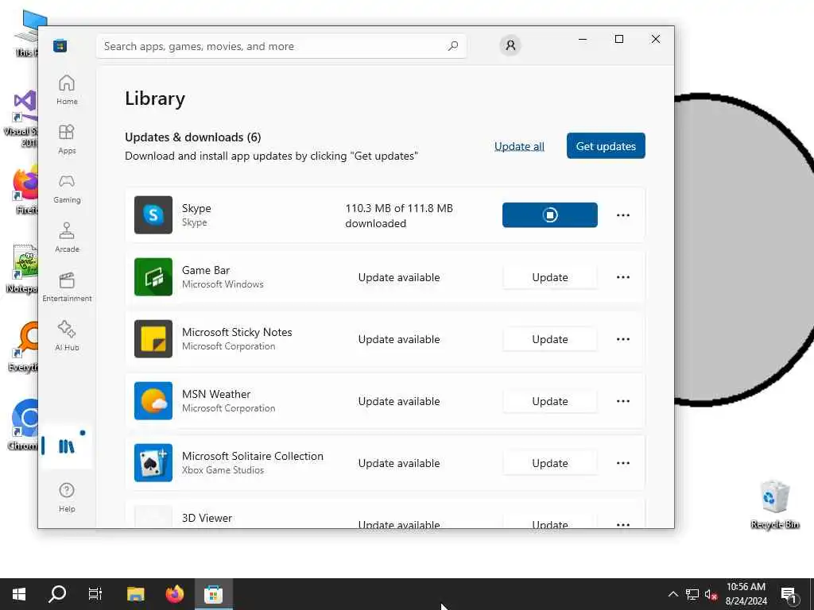
Task: Open Firefox from the taskbar
Action: 174,594
